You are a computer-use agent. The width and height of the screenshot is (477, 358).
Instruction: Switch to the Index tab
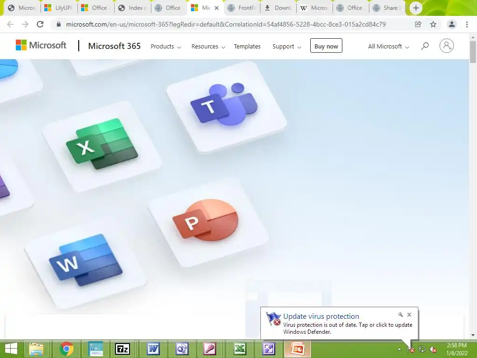tap(133, 8)
